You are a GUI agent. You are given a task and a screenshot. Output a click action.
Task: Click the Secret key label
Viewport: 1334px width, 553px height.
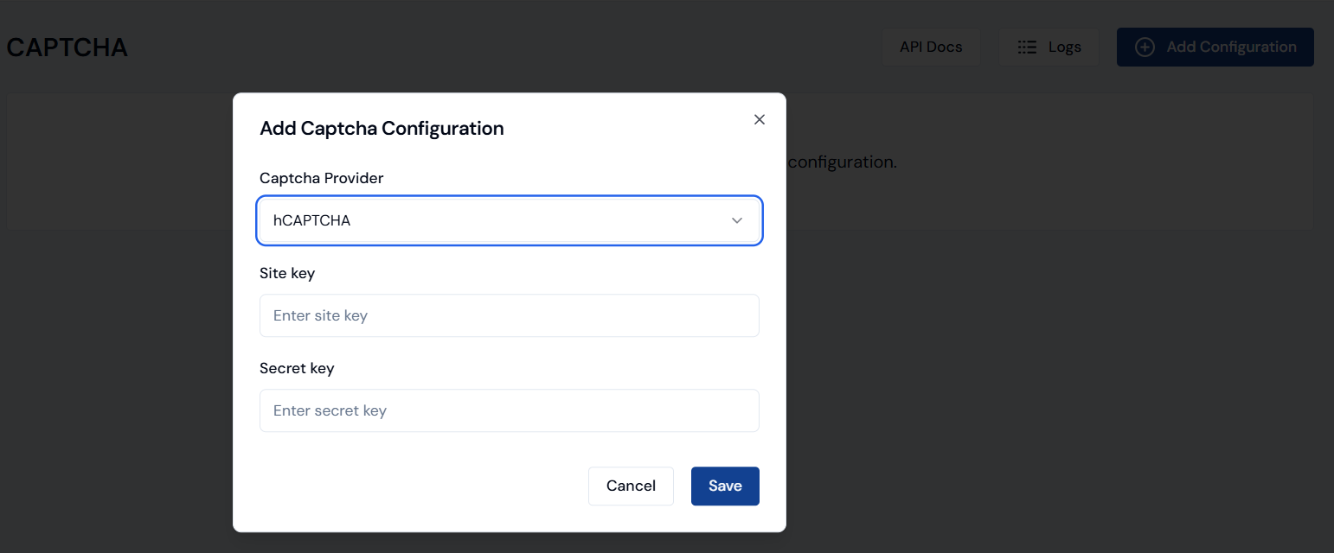297,368
